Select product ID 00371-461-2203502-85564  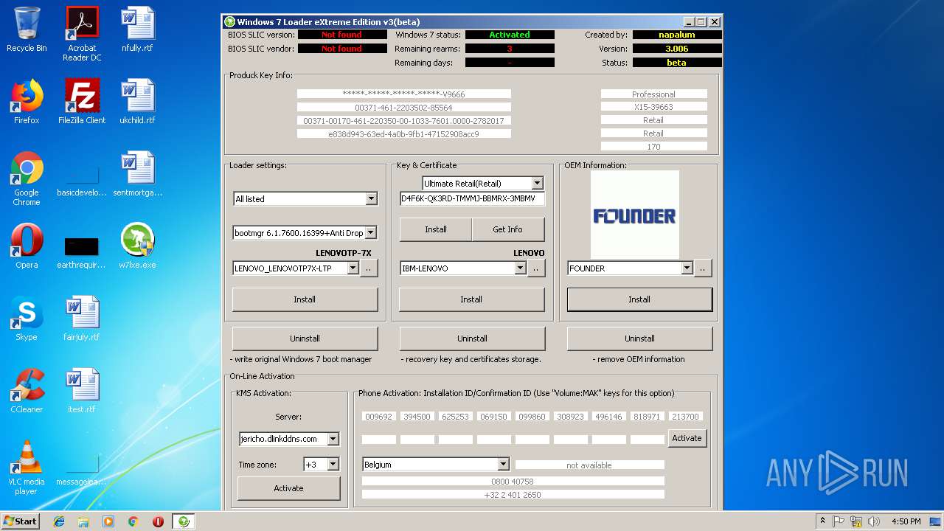pyautogui.click(x=403, y=108)
